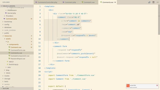The height and width of the screenshot is (90, 160).
Task: Click the PHP icon on CommentsController.php tab
Action: pyautogui.click(x=36, y=2)
